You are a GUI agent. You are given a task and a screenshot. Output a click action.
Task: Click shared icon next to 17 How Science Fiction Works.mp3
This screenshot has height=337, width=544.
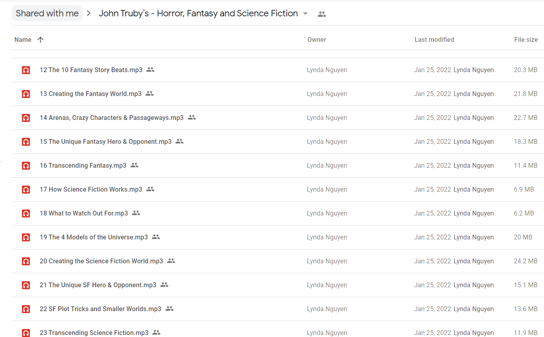point(150,189)
